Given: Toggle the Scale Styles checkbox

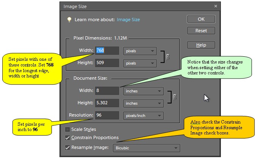Looking at the screenshot, I should click(67, 130).
